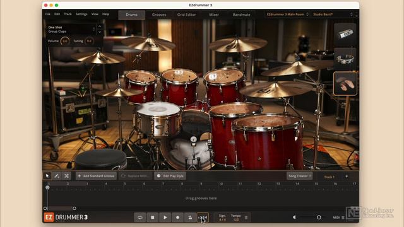
Task: Open the File menu
Action: [x=48, y=14]
